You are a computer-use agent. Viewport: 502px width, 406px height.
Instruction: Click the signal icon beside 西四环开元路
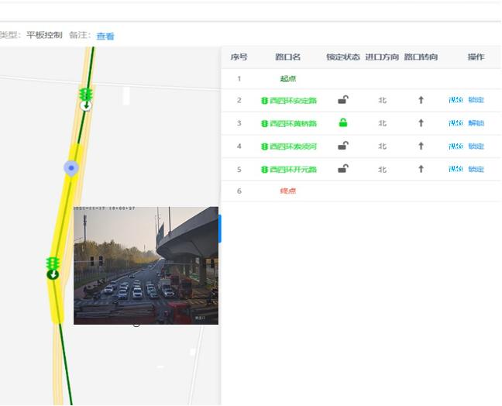264,169
